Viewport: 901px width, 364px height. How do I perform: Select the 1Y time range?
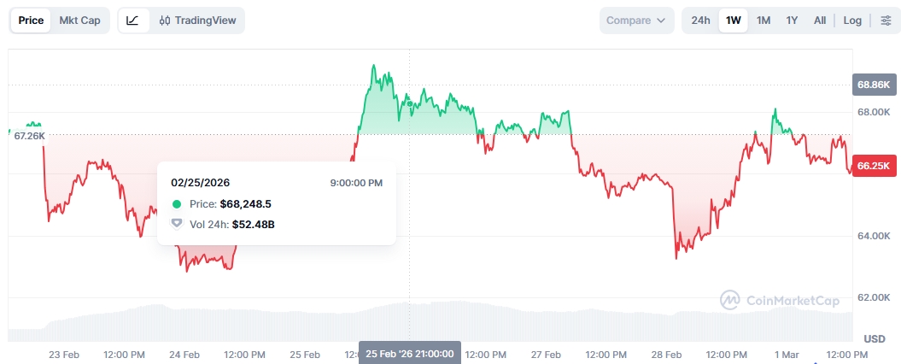[792, 21]
